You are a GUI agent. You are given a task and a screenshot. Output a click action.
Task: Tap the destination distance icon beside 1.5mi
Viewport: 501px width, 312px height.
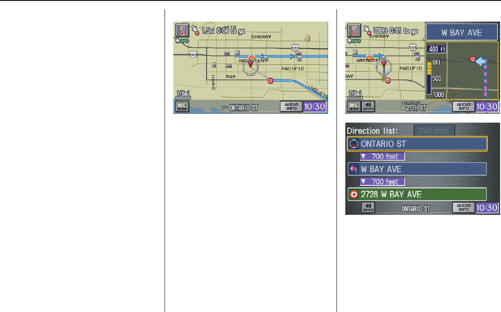[195, 30]
